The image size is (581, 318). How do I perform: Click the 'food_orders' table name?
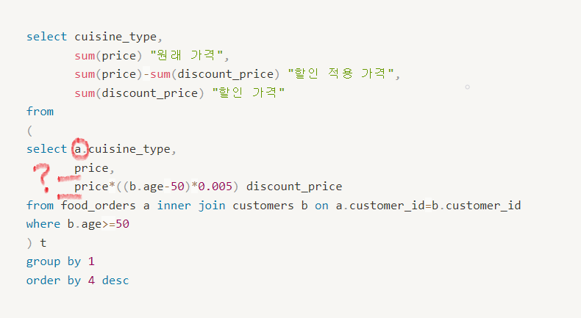coord(99,206)
